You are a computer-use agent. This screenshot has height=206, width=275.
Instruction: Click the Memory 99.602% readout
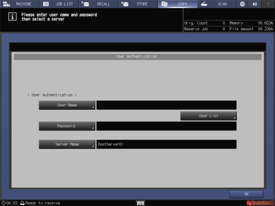(x=252, y=23)
